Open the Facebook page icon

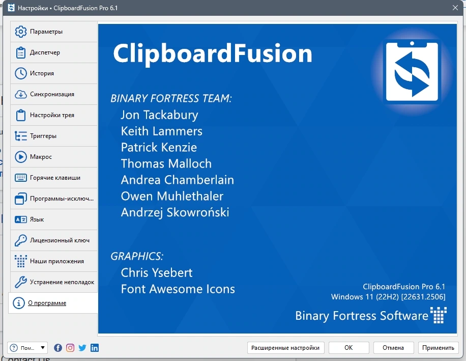tap(58, 348)
